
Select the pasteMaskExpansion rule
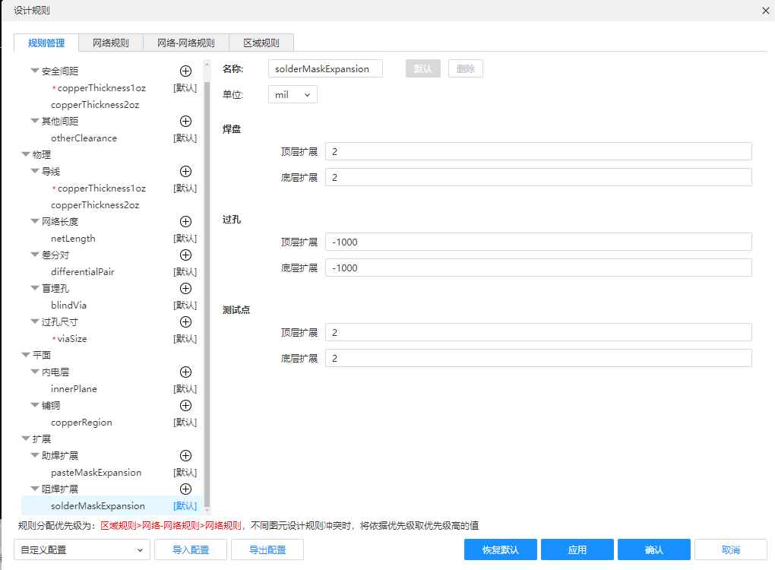[96, 472]
